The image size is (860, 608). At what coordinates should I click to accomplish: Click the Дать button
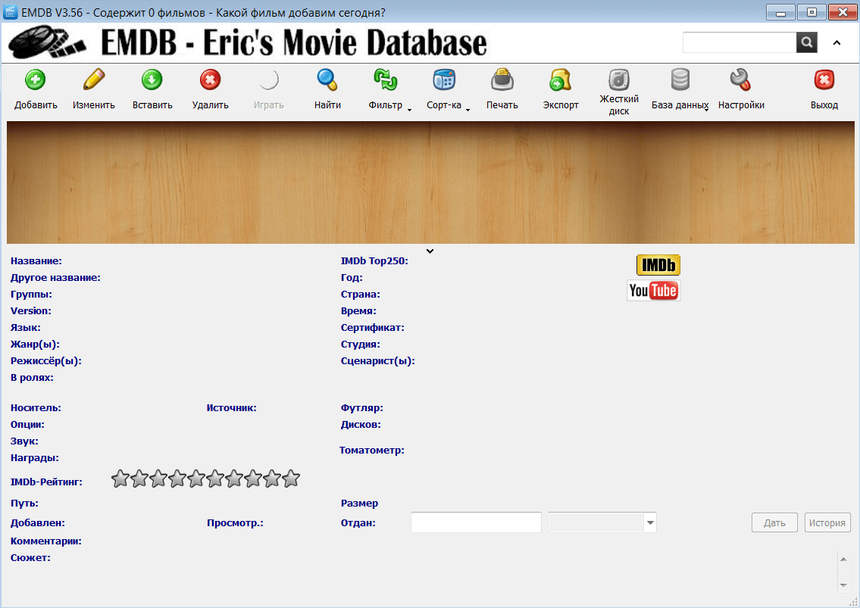774,522
